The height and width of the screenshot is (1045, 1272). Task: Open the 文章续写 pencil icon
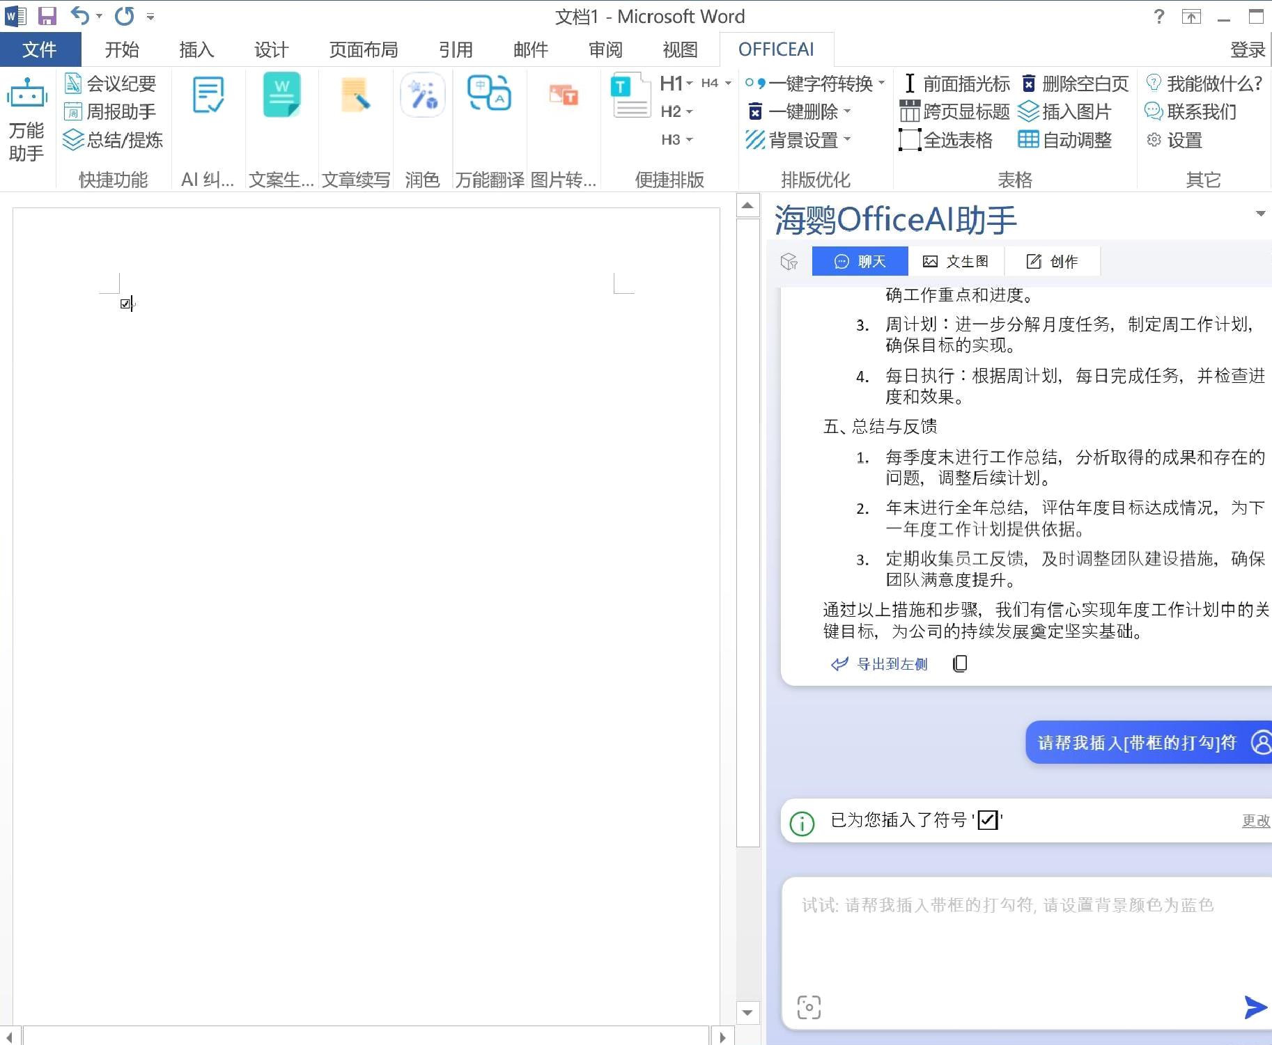click(x=355, y=95)
